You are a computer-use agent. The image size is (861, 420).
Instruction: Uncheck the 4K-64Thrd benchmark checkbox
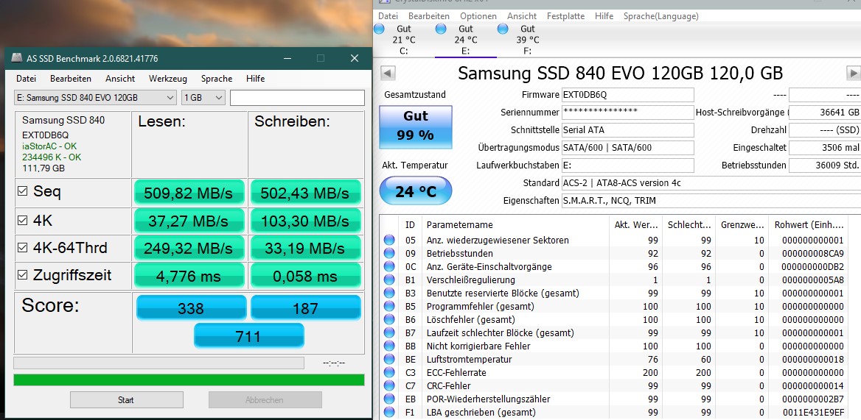point(23,247)
